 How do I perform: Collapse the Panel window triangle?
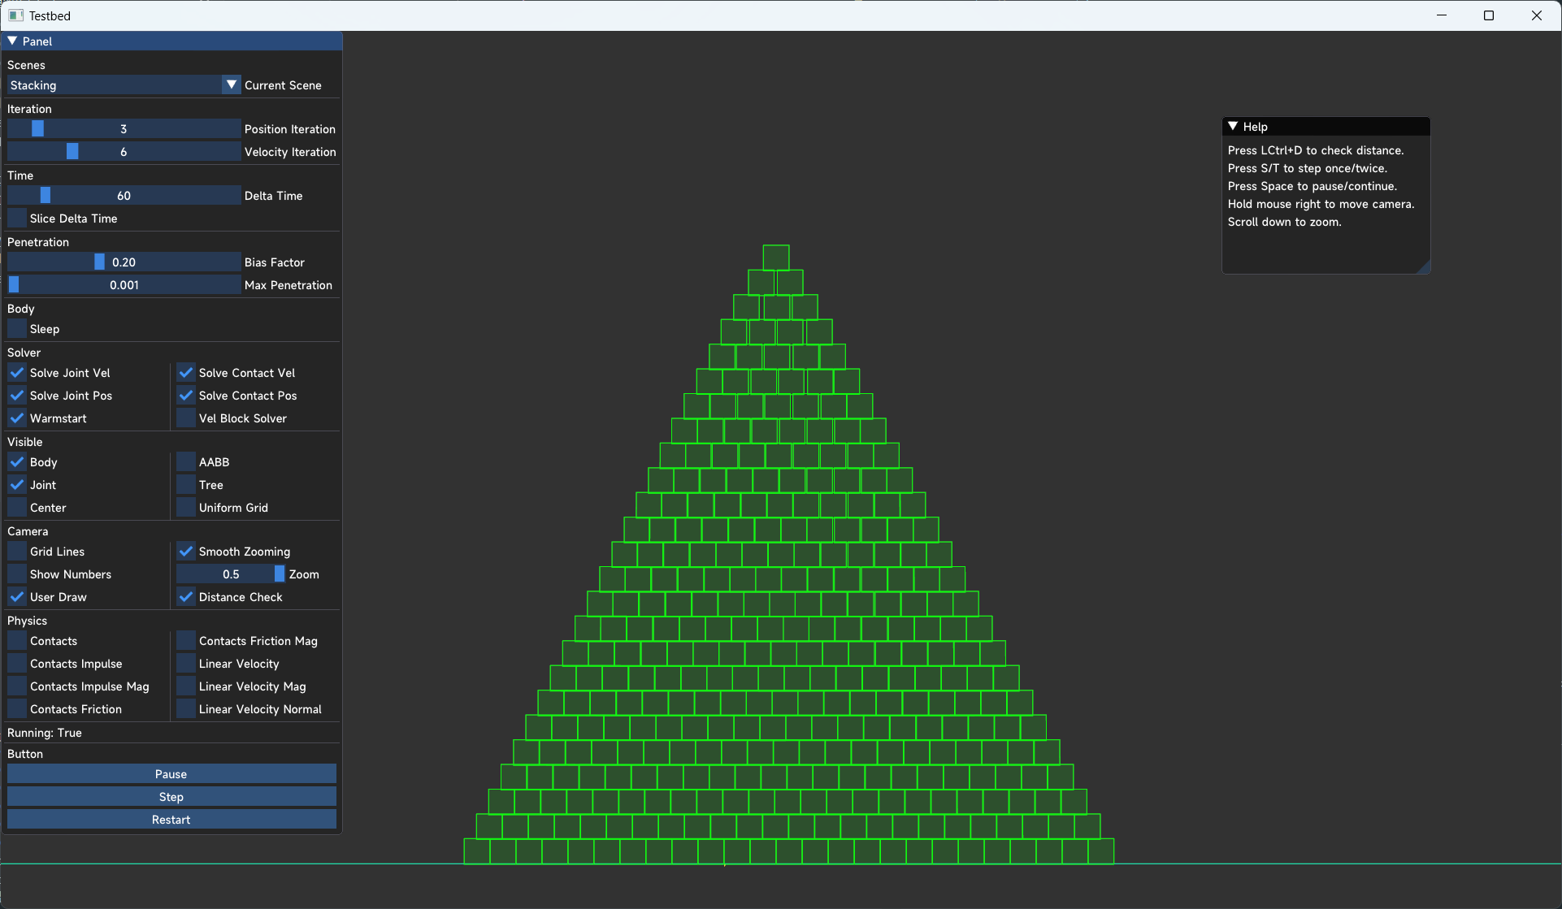(x=12, y=41)
